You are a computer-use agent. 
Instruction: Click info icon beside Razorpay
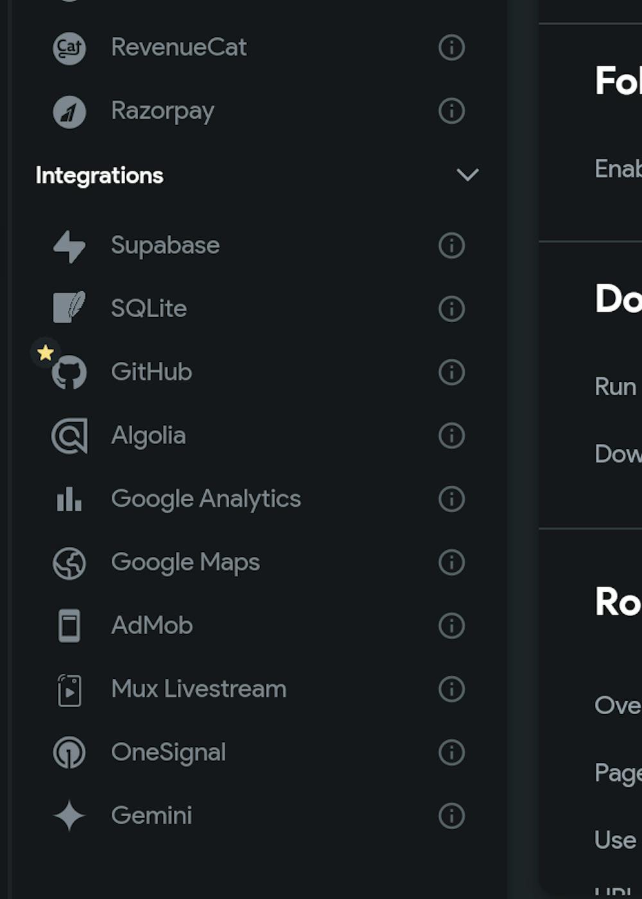coord(451,111)
